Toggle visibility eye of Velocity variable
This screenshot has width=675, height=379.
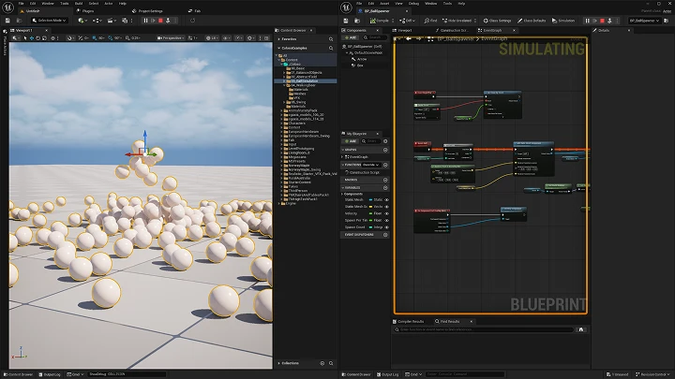386,213
